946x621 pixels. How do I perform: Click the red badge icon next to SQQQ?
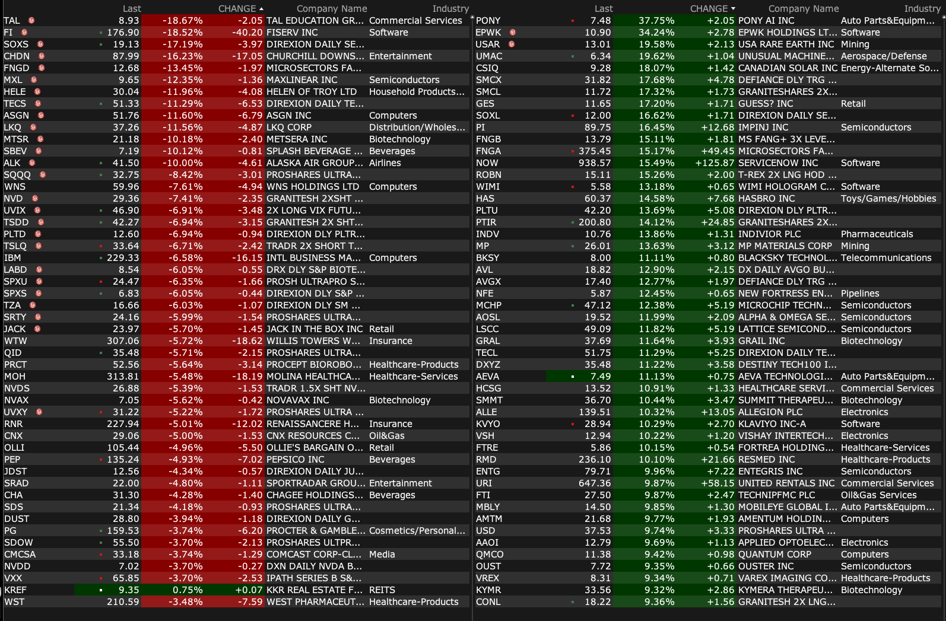click(43, 174)
